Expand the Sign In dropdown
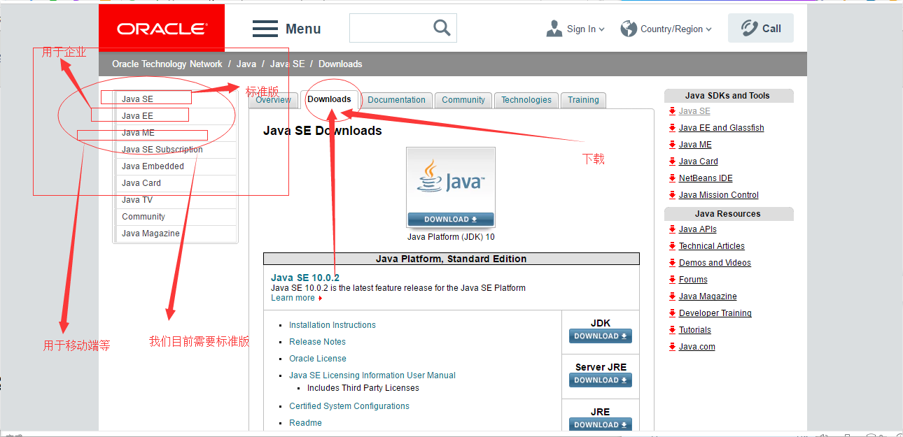 pos(601,29)
